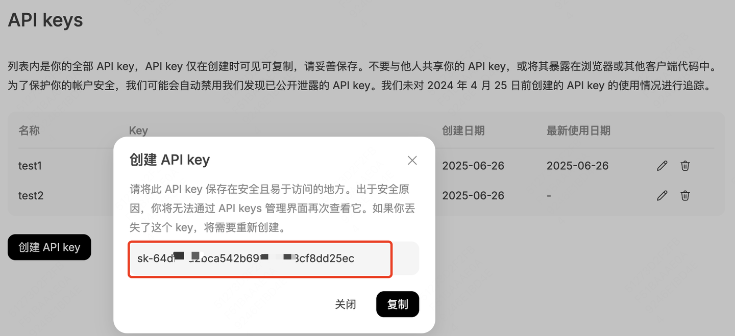Image resolution: width=735 pixels, height=336 pixels.
Task: Click test1's latest use date
Action: click(x=578, y=166)
